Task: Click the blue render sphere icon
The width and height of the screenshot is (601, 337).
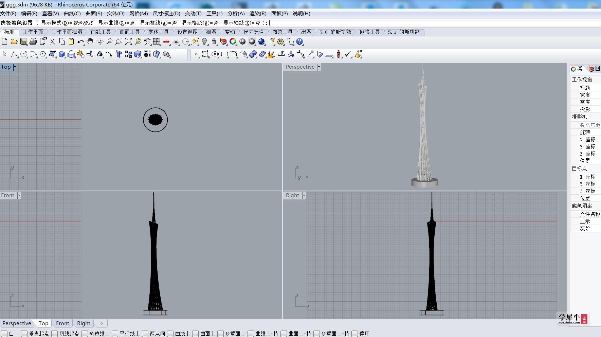Action: 261,41
